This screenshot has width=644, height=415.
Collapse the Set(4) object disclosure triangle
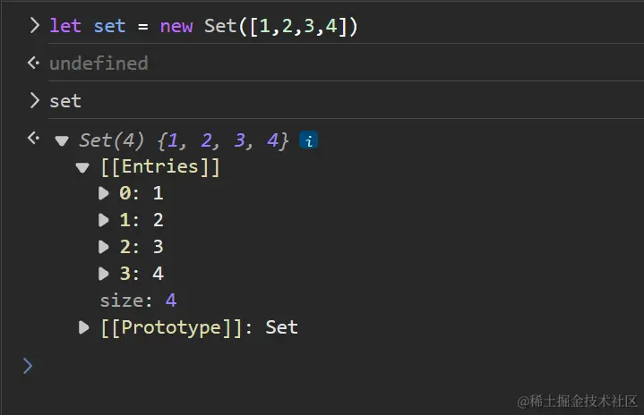point(62,140)
